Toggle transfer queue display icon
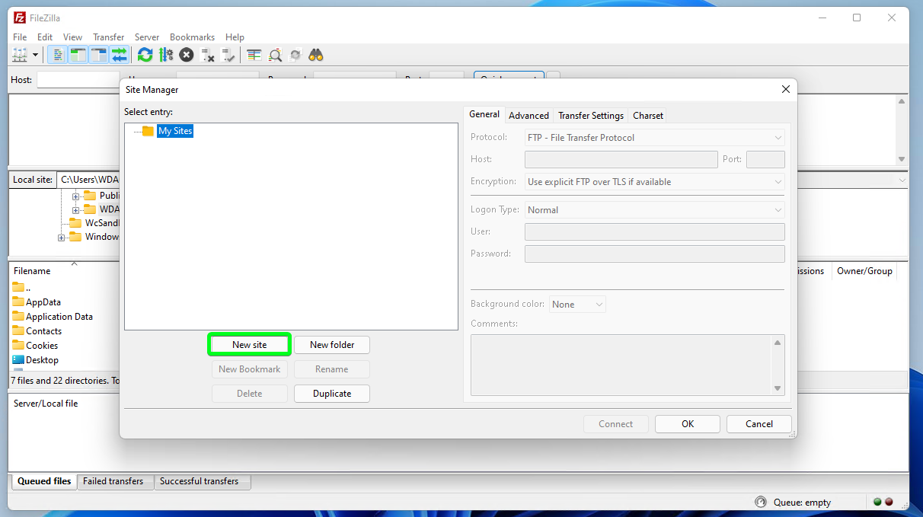 pos(119,55)
